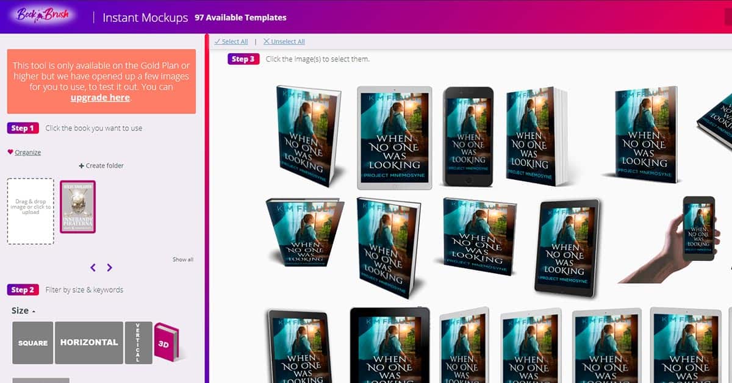Image resolution: width=732 pixels, height=383 pixels.
Task: Select the standing hardcover with shadow mockup
Action: tap(390, 246)
